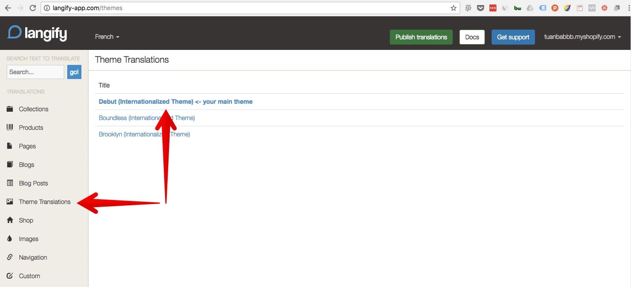Click the Blogs book icon

click(10, 165)
